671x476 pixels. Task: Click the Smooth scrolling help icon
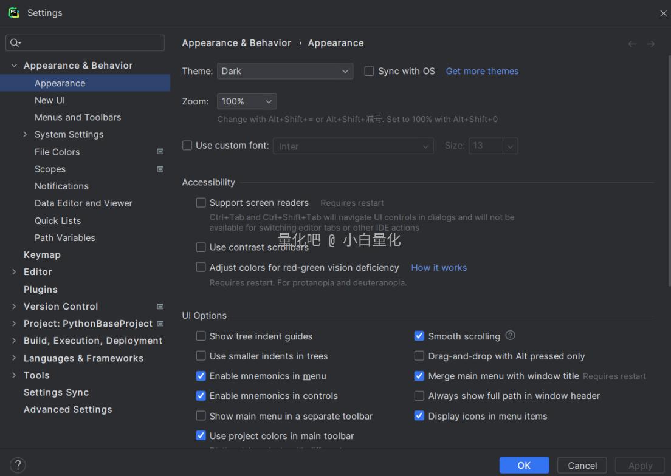[x=510, y=336]
